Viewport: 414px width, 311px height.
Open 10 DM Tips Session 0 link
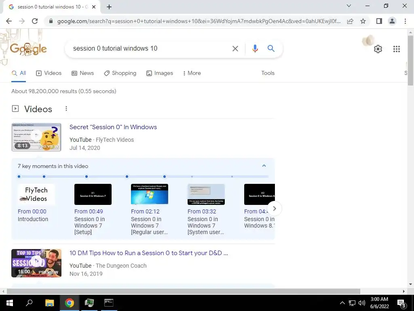pos(149,253)
